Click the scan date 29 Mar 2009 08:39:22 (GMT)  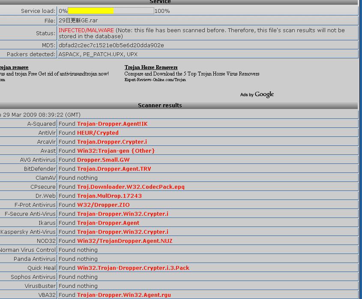click(x=42, y=115)
